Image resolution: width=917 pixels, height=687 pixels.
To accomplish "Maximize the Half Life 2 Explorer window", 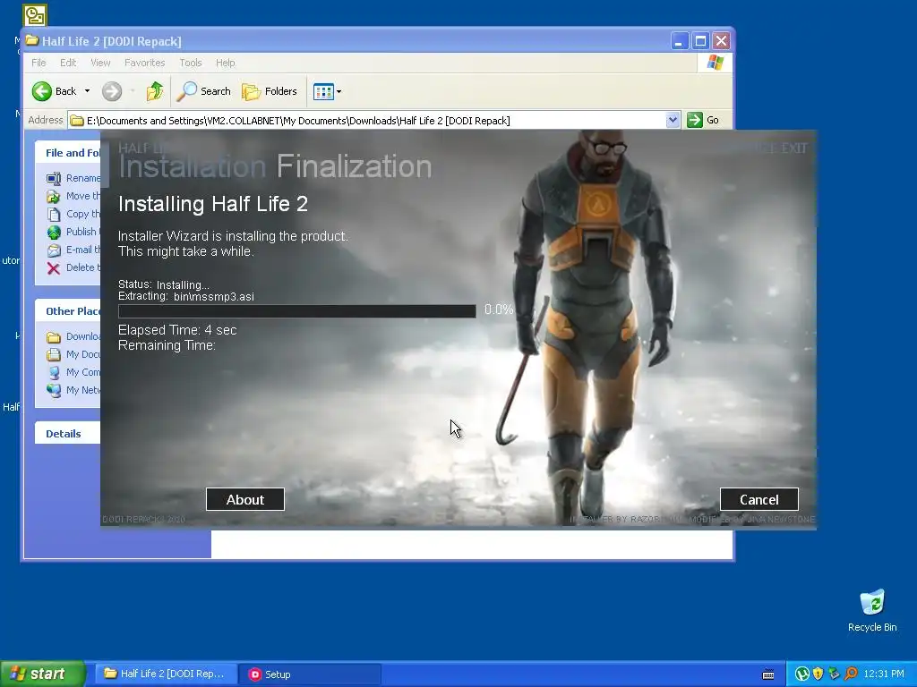I will [700, 41].
